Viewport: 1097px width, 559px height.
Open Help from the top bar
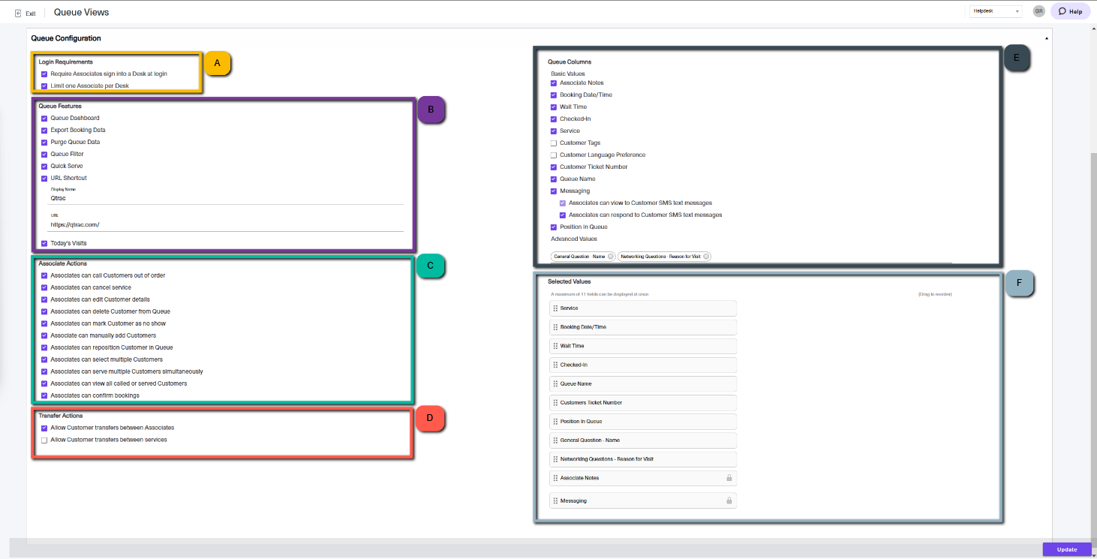pos(1070,11)
